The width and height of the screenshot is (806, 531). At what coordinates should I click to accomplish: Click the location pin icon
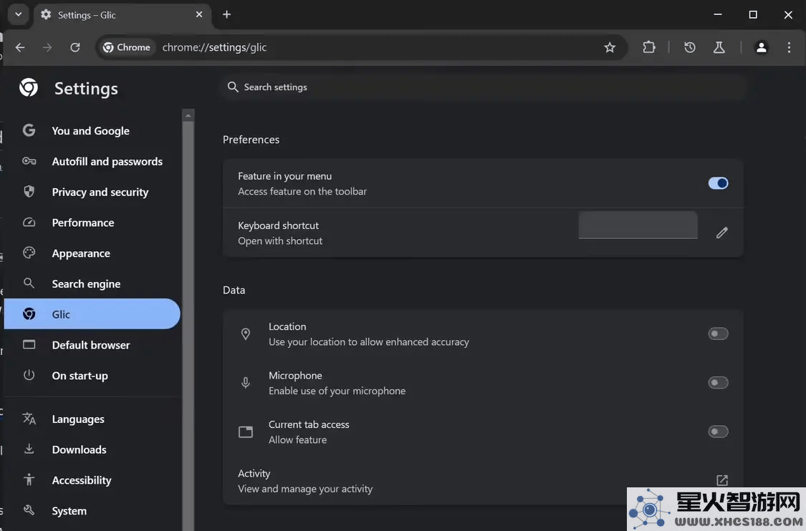[246, 333]
